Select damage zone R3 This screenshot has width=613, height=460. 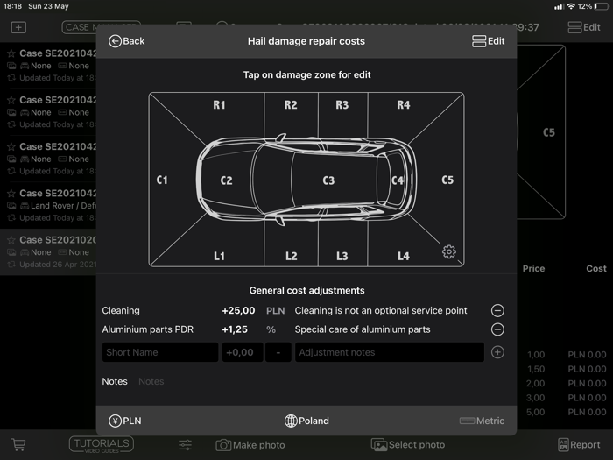pyautogui.click(x=342, y=105)
